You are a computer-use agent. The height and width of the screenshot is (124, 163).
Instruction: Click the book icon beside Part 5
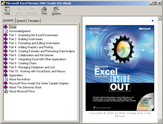[6, 51]
